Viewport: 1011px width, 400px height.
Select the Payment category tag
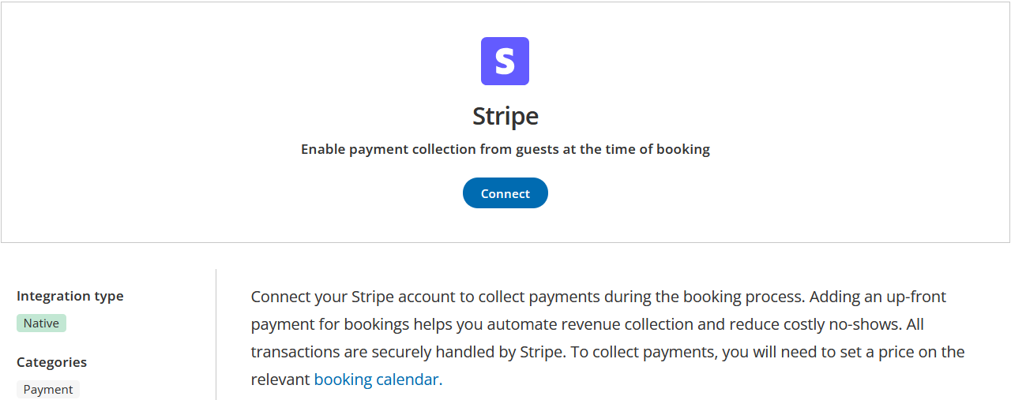pos(48,390)
